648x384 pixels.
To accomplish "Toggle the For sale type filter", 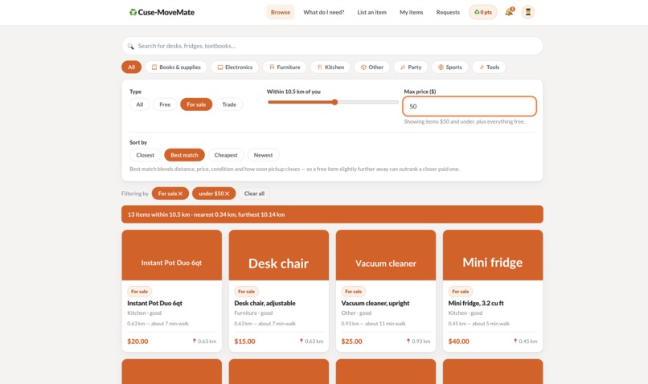I will [196, 104].
